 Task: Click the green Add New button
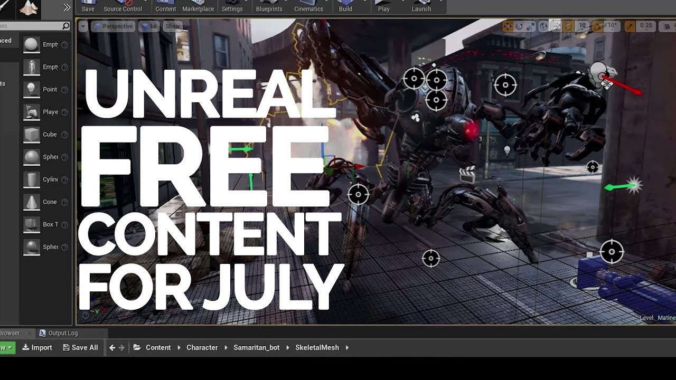click(7, 347)
